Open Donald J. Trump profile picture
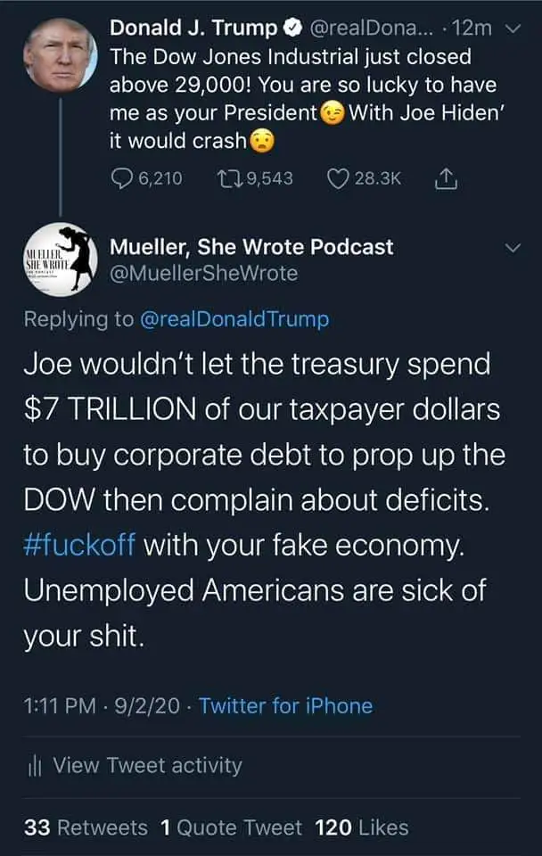 (x=60, y=54)
